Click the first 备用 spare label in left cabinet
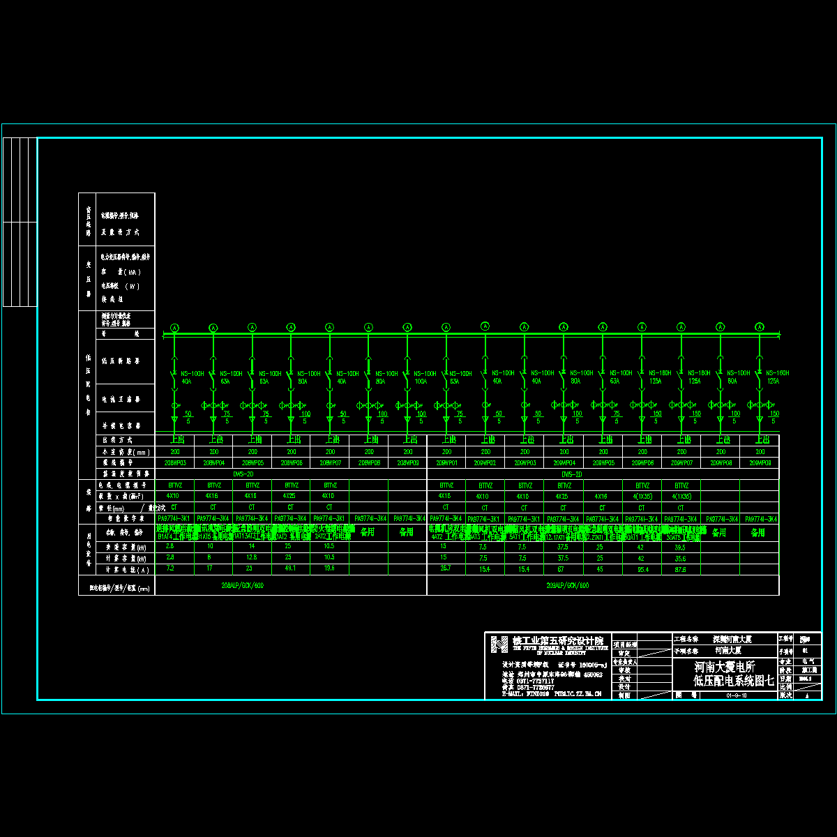The height and width of the screenshot is (837, 837). (x=368, y=531)
